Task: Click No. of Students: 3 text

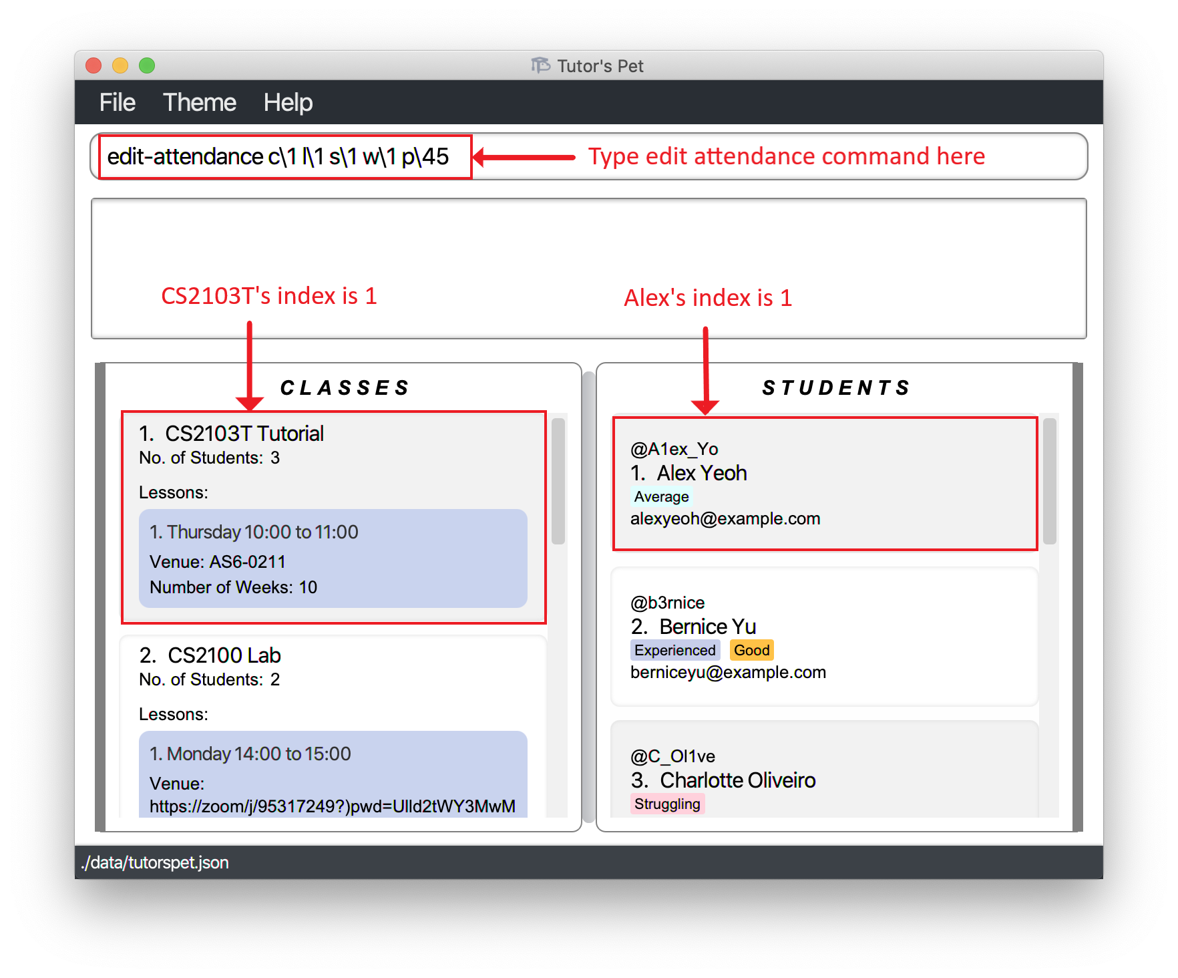Action: coord(209,458)
